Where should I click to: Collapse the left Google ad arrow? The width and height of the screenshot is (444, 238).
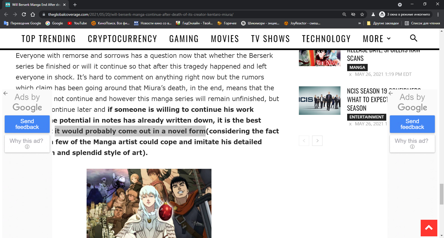(6, 93)
